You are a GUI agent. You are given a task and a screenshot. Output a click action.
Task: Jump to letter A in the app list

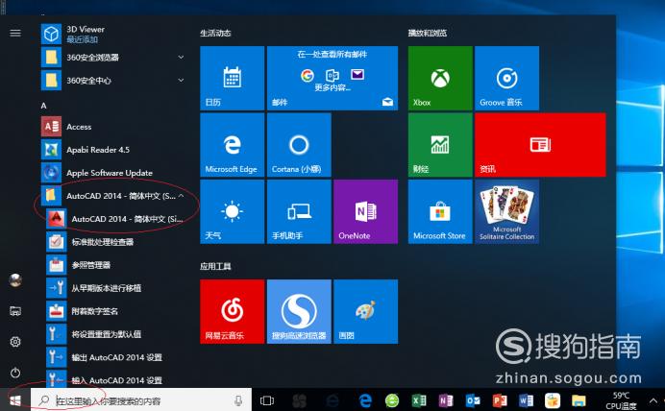click(x=43, y=106)
